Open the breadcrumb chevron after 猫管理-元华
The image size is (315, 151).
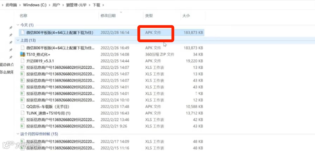[x=89, y=5]
